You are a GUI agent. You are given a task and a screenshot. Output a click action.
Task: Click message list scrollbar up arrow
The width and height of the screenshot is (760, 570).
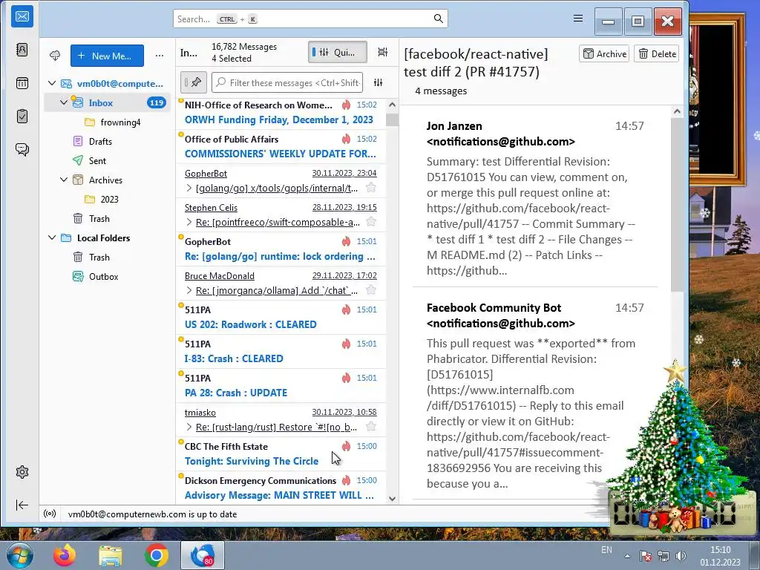pyautogui.click(x=392, y=105)
